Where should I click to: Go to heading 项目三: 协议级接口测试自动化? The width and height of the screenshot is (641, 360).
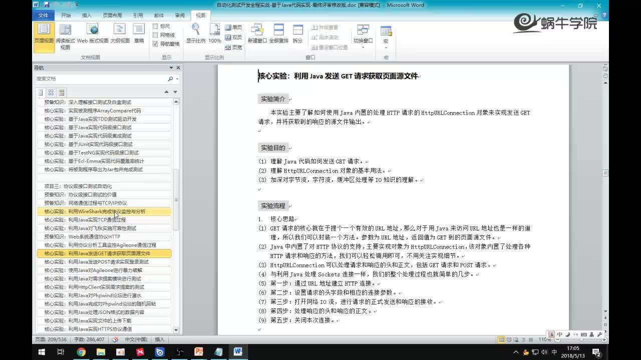tap(104, 186)
